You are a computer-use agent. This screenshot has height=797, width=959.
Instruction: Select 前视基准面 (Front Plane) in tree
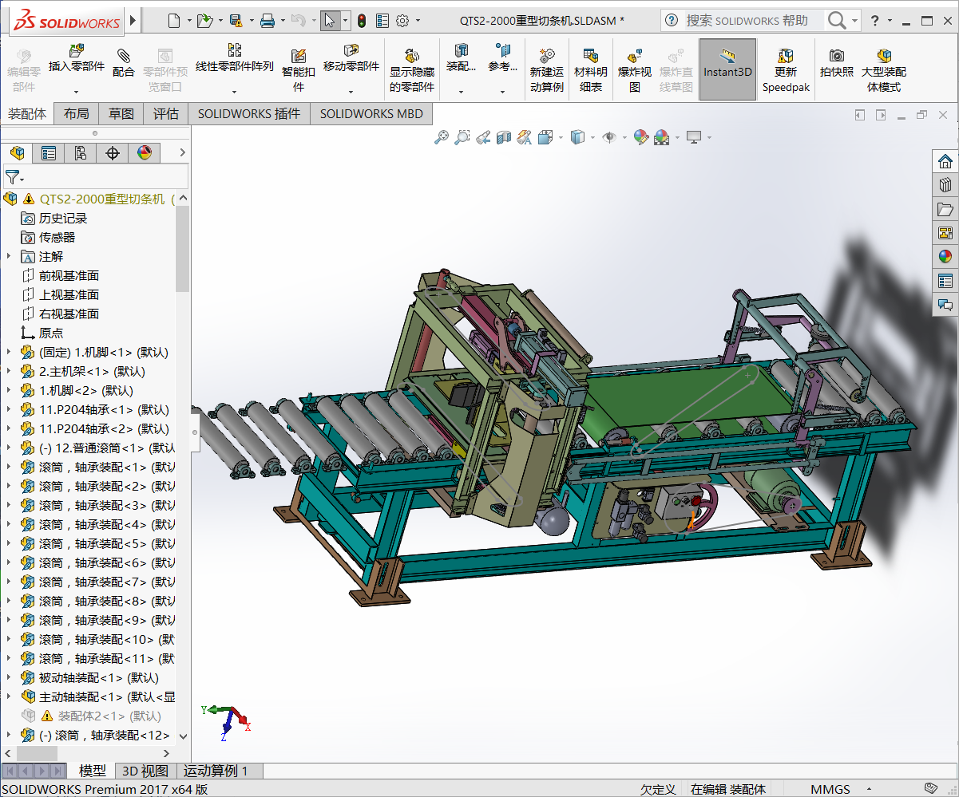point(69,275)
